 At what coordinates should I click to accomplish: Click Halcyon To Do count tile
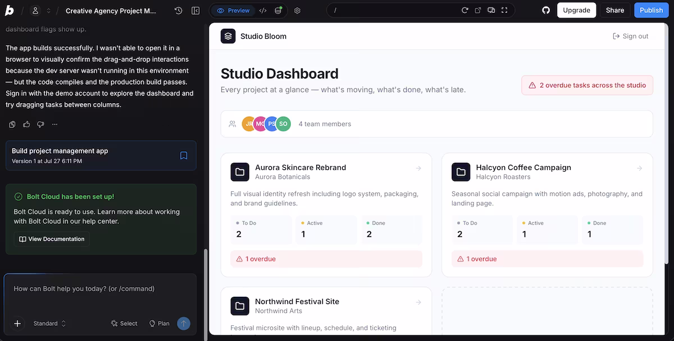482,230
